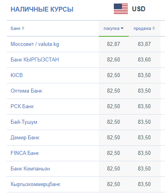
Task: Sort by the Банк column arrows
Action: click(x=23, y=28)
